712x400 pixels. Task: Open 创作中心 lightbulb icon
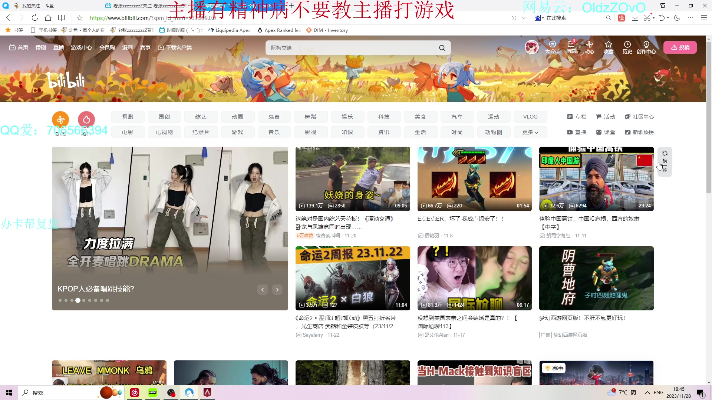point(646,47)
